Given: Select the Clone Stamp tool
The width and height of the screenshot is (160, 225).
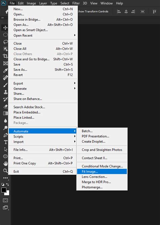Looking at the screenshot, I should 5,92.
